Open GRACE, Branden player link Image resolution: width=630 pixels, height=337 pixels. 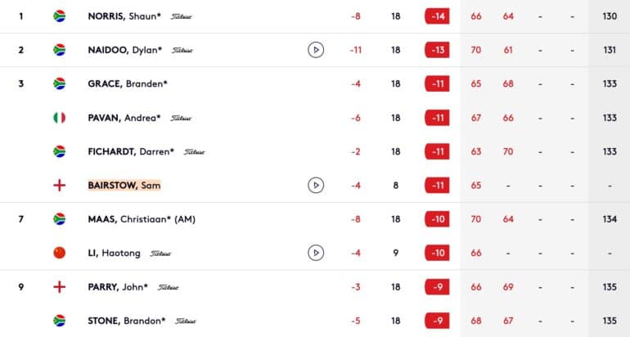click(128, 83)
